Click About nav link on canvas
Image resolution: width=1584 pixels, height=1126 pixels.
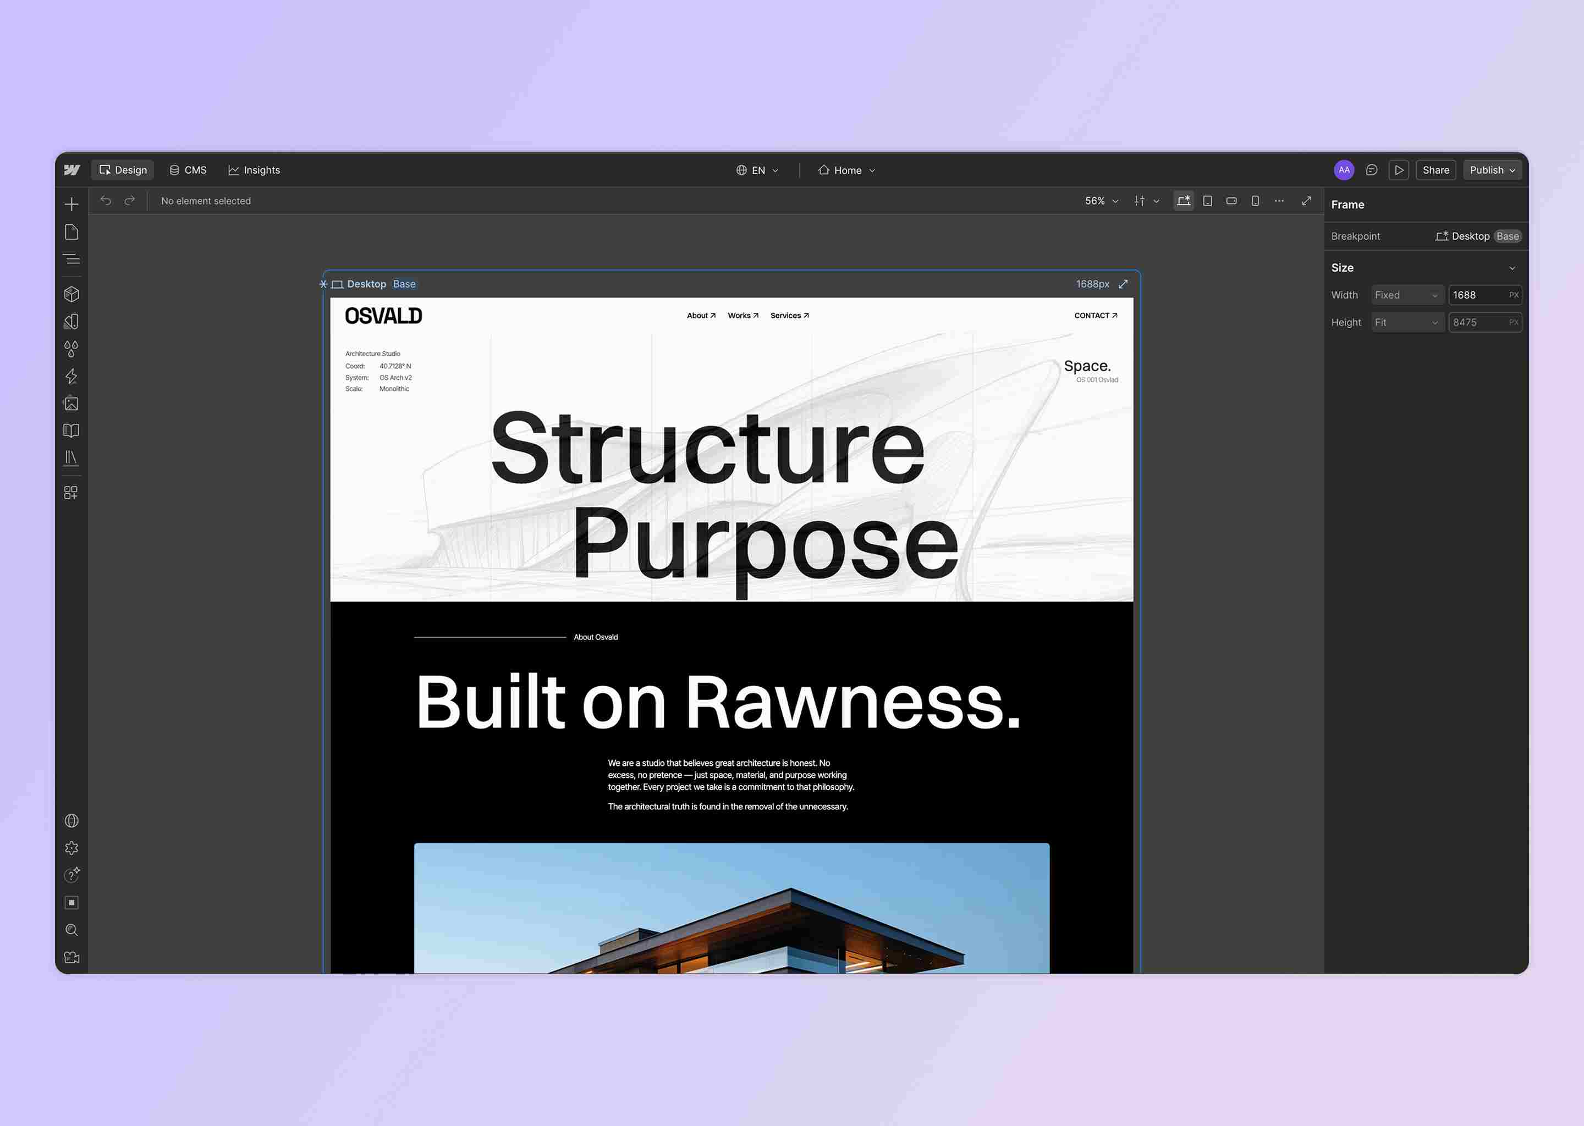coord(701,316)
